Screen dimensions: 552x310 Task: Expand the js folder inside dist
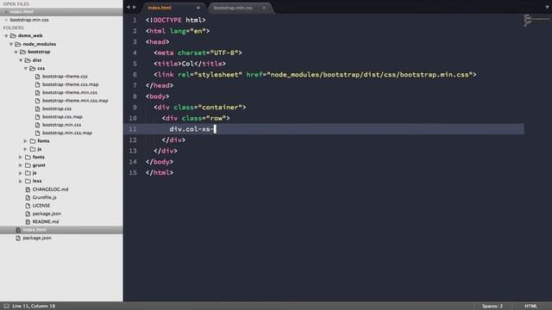coord(26,149)
